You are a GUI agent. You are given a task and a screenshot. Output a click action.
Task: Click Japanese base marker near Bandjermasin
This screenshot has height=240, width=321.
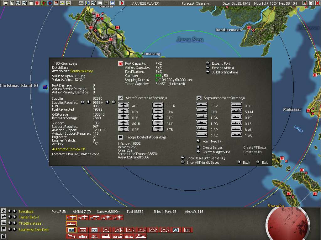249,27
